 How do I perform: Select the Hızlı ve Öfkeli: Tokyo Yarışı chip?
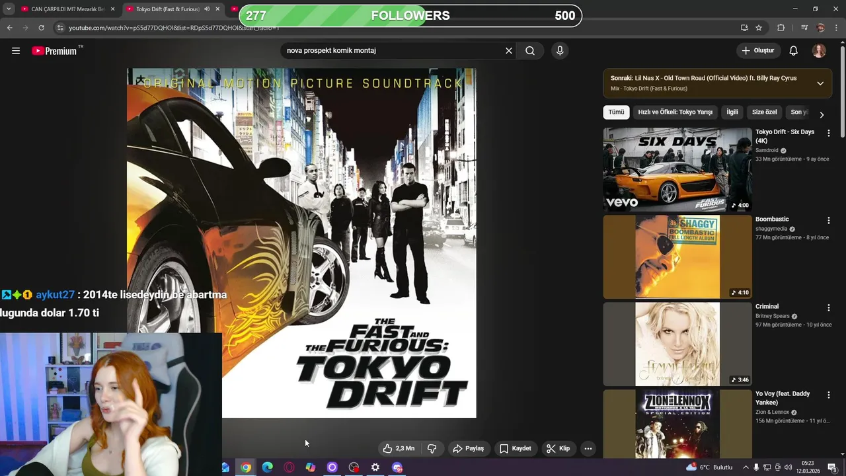coord(675,112)
